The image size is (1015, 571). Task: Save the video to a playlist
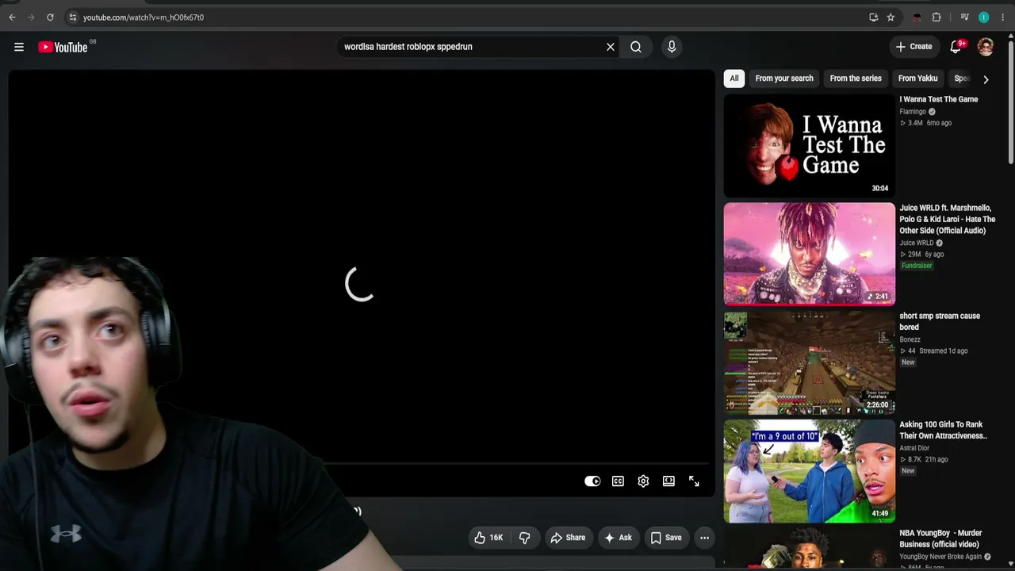[666, 538]
